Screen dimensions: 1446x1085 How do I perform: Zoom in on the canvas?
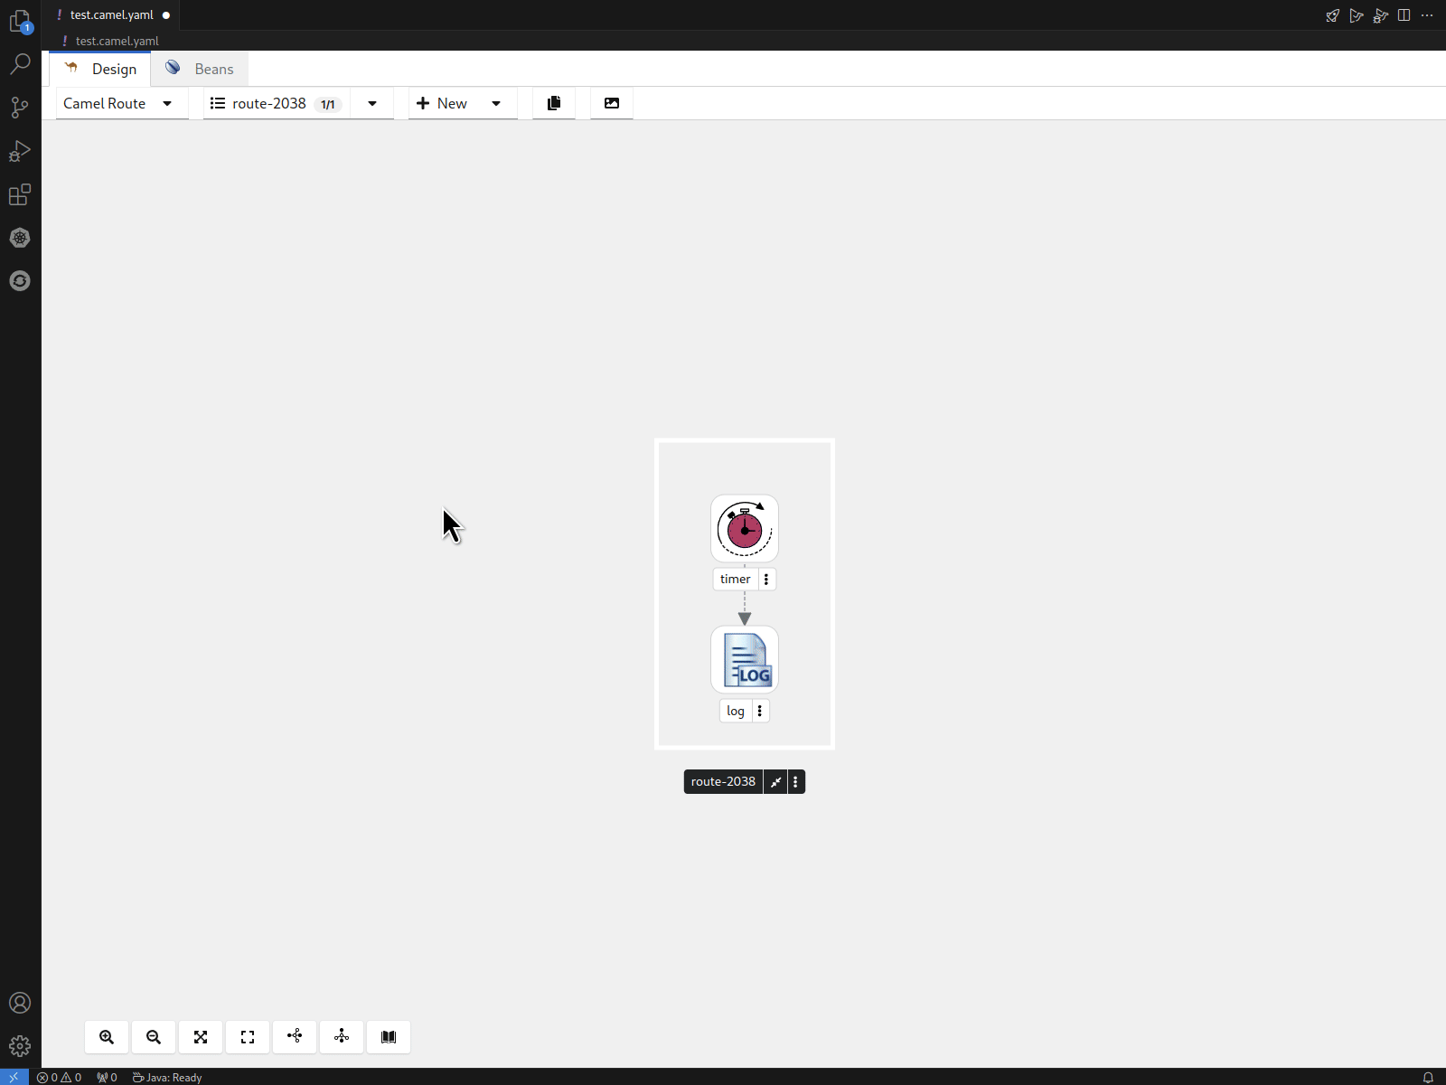pyautogui.click(x=107, y=1037)
